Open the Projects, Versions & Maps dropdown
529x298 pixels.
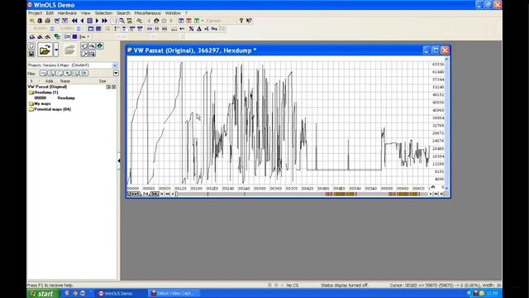(x=115, y=65)
